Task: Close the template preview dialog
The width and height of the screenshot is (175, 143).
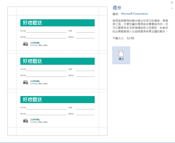Action: tap(172, 2)
